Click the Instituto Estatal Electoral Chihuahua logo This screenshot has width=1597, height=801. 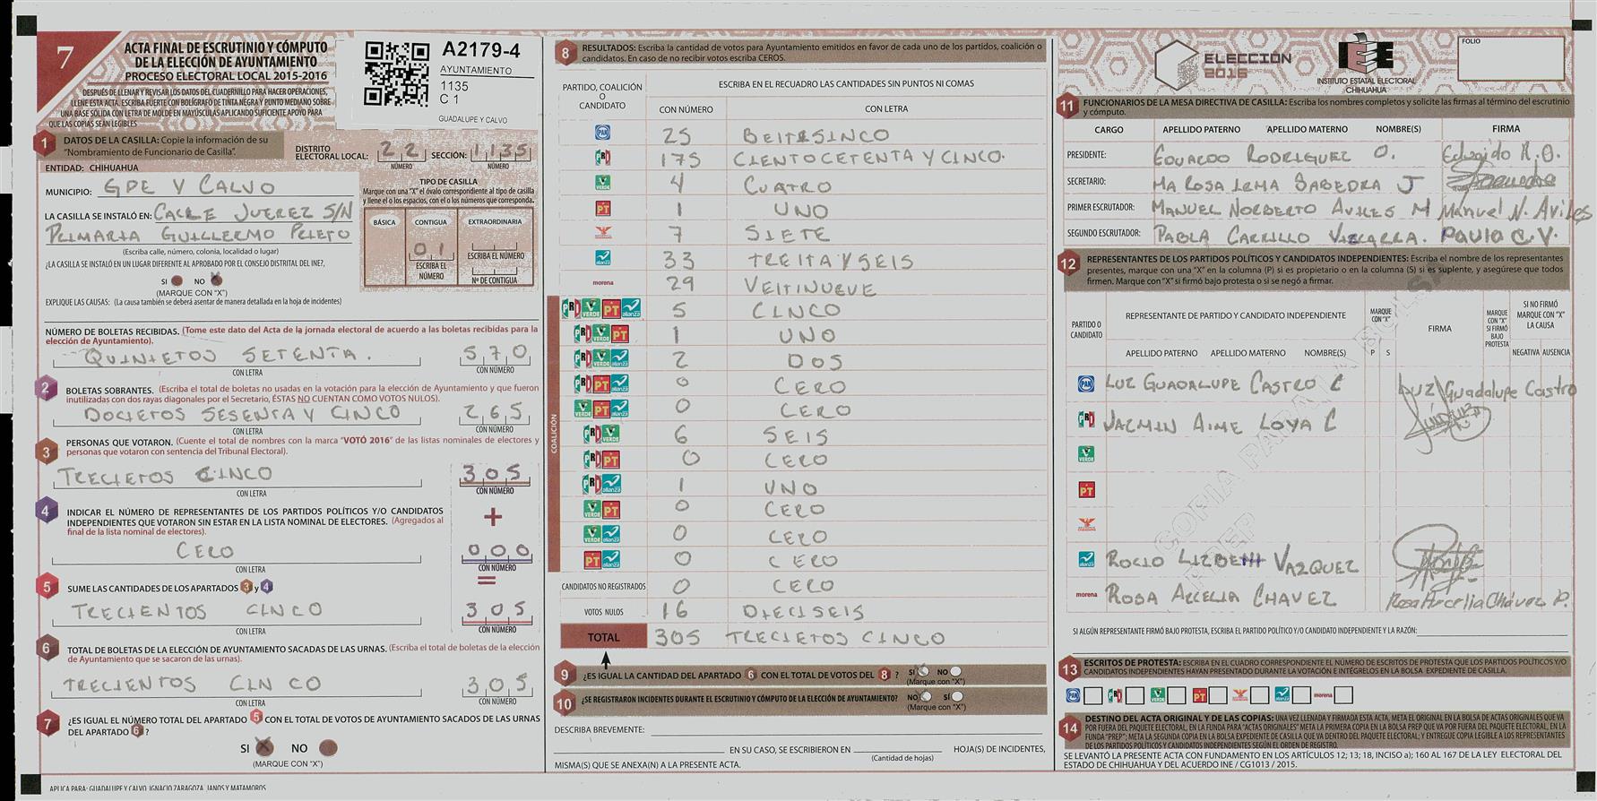pos(1366,59)
